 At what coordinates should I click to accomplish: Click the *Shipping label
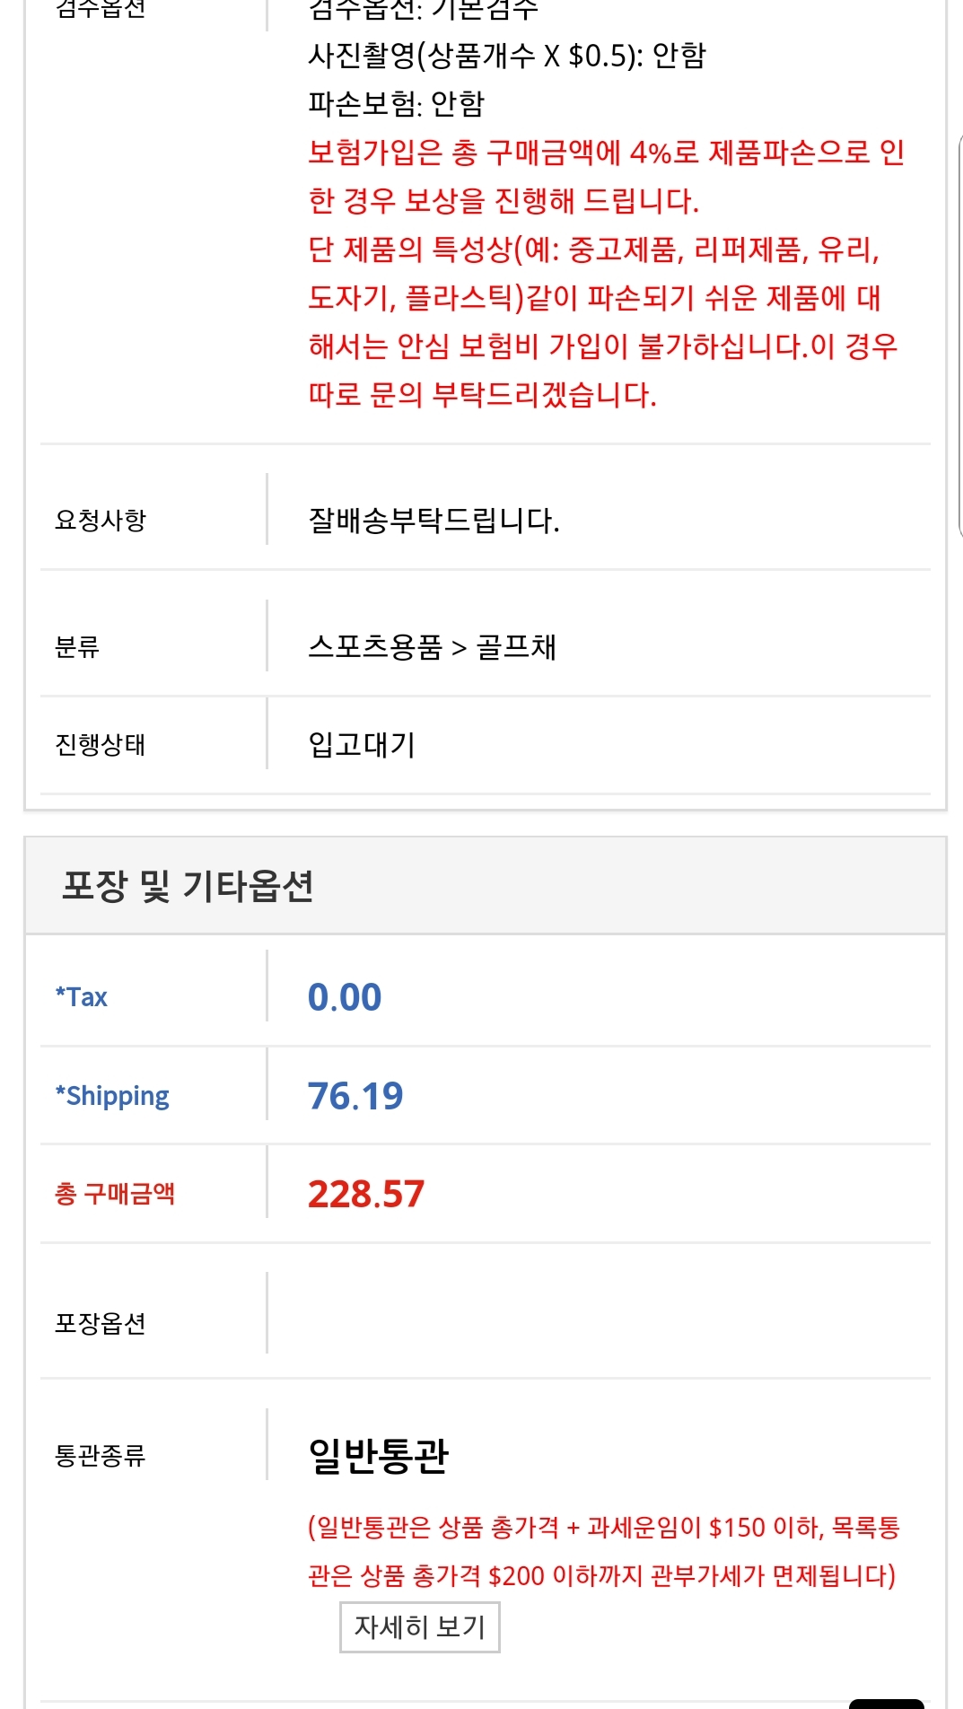tap(112, 1096)
